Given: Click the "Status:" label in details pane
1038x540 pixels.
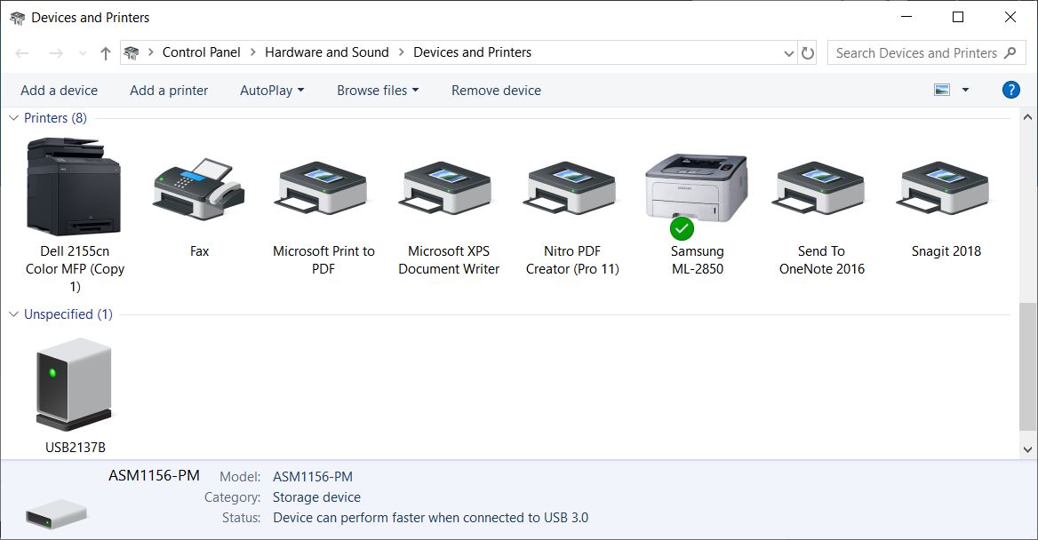Looking at the screenshot, I should (241, 518).
